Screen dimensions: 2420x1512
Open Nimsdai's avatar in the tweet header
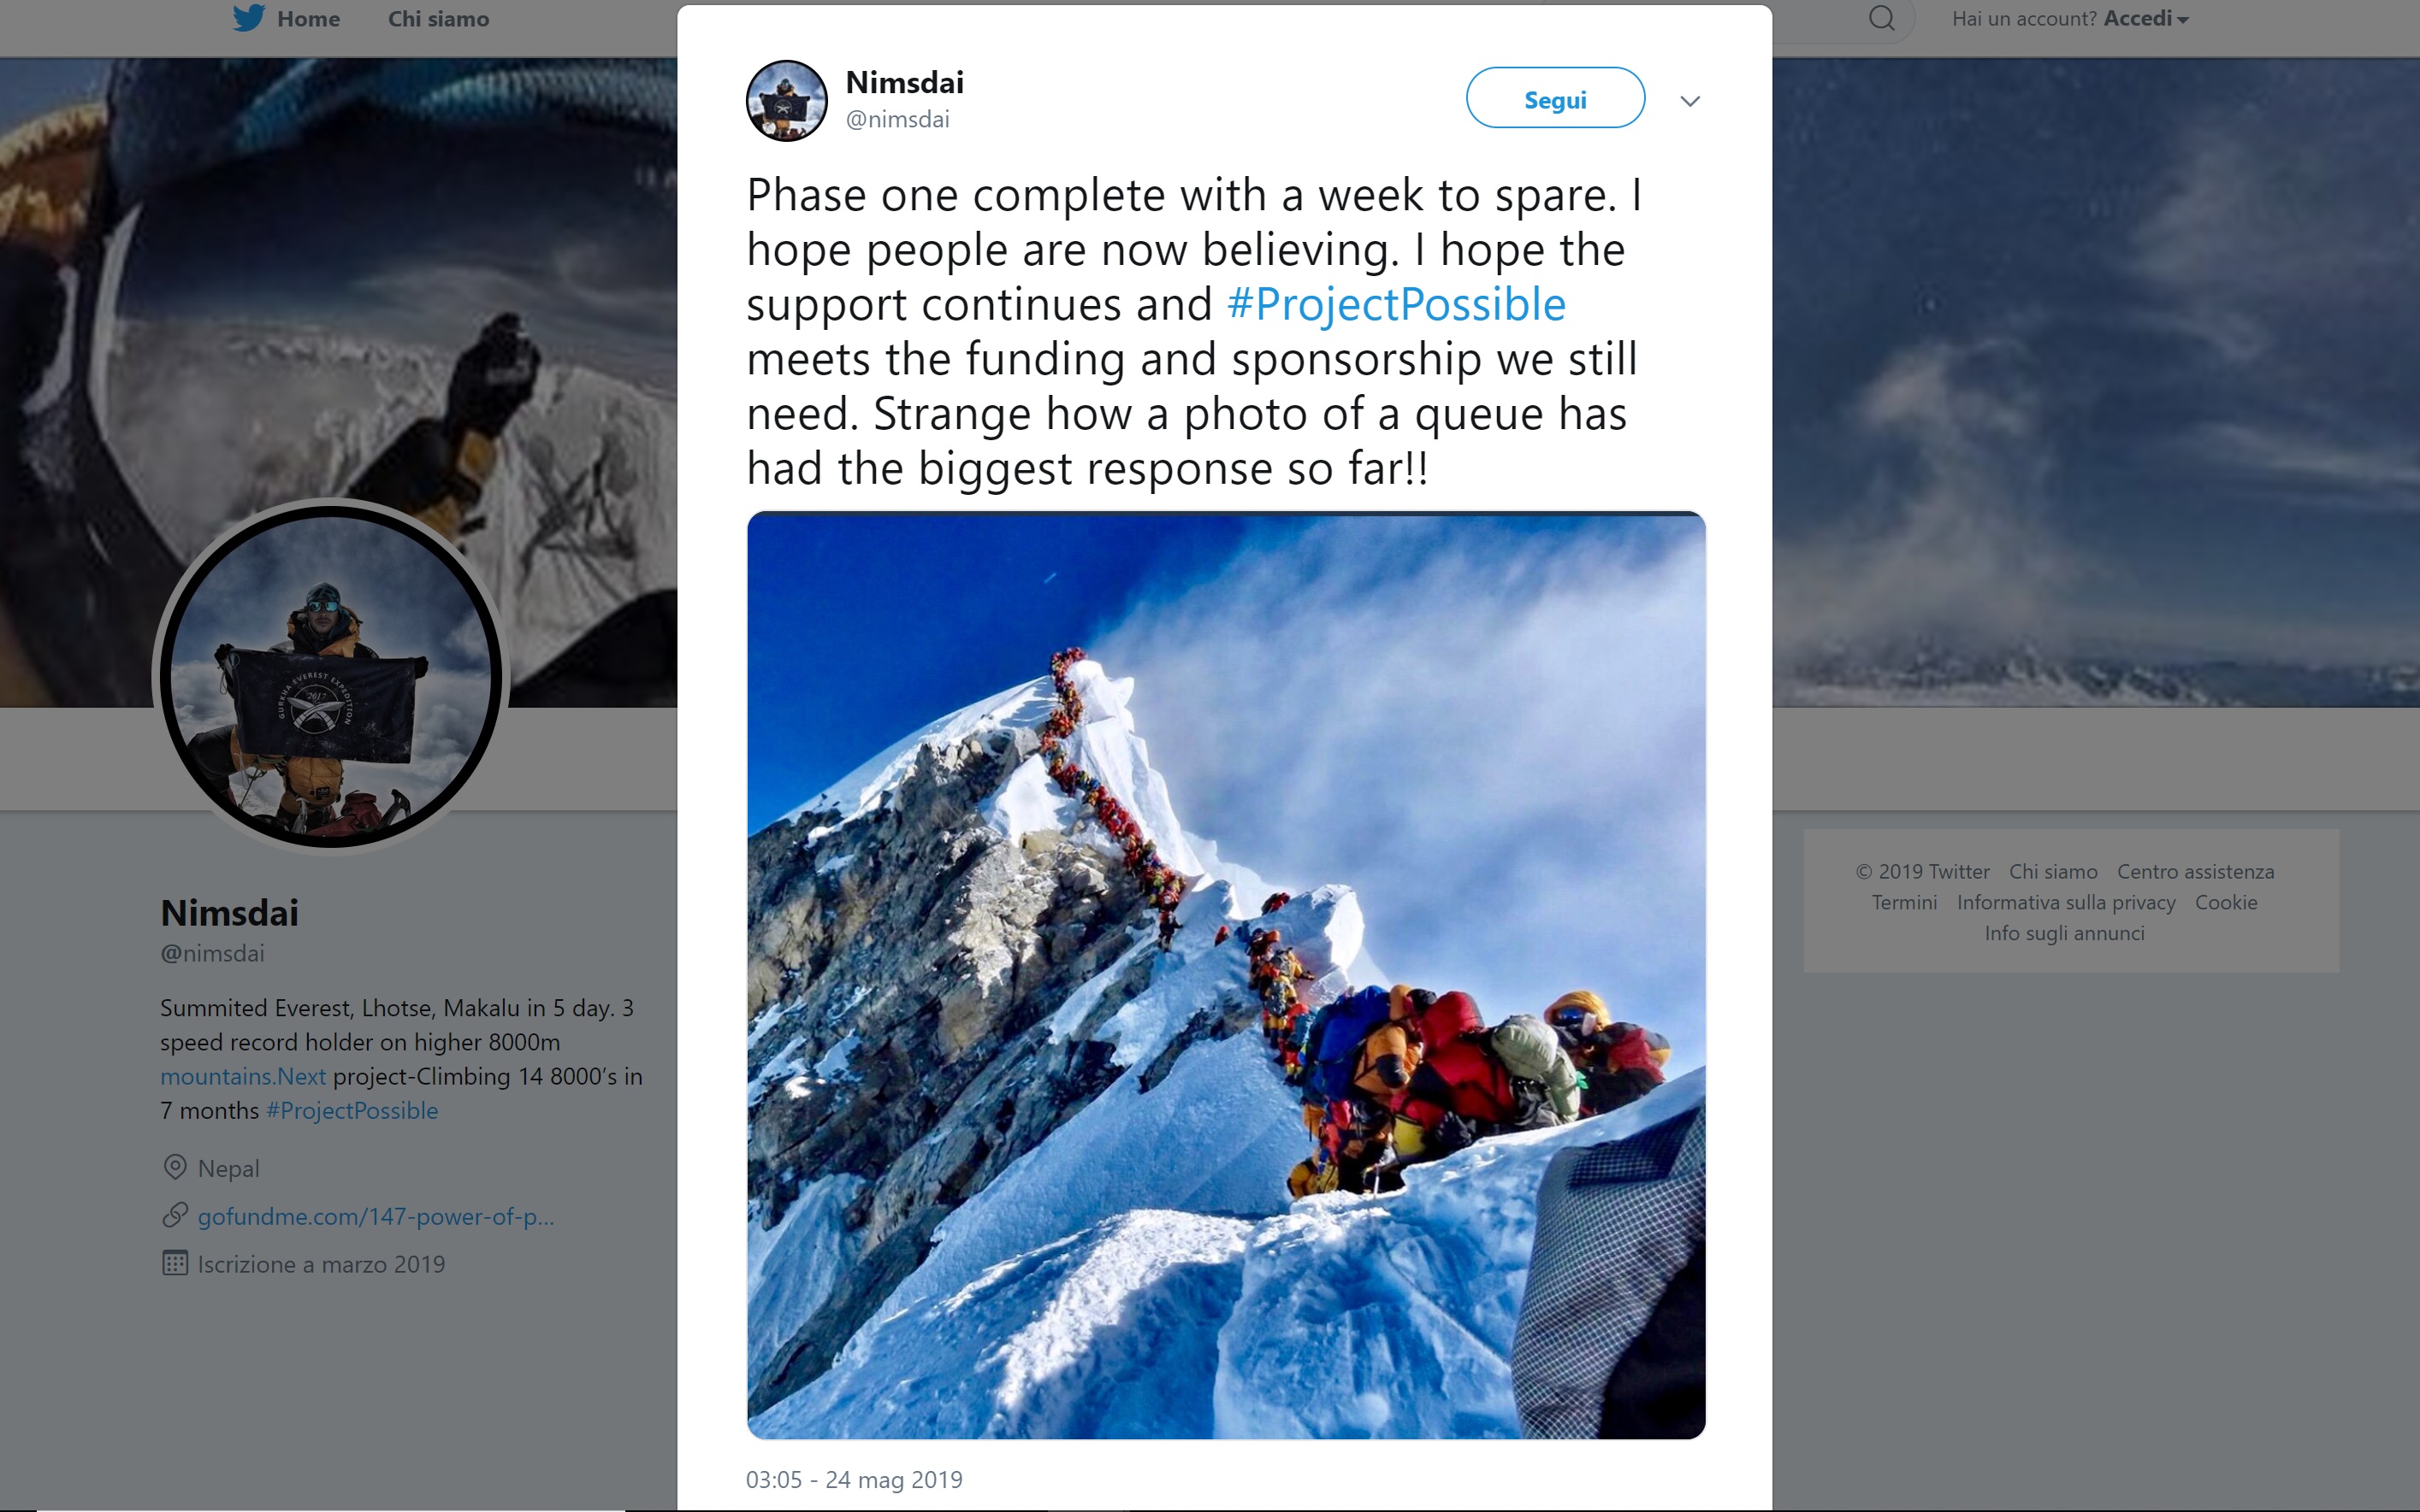click(787, 101)
